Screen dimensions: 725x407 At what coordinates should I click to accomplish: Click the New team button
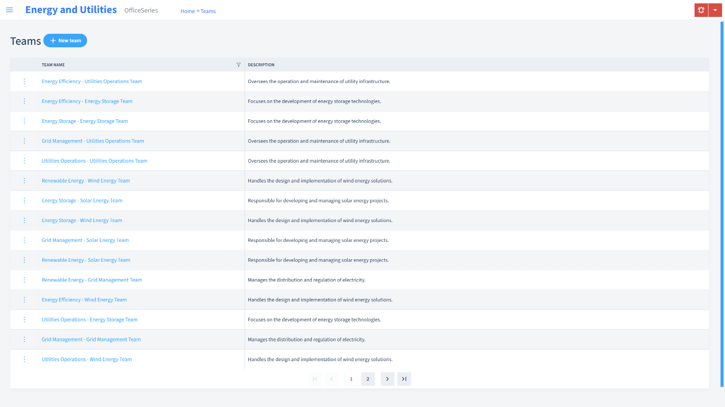coord(65,41)
